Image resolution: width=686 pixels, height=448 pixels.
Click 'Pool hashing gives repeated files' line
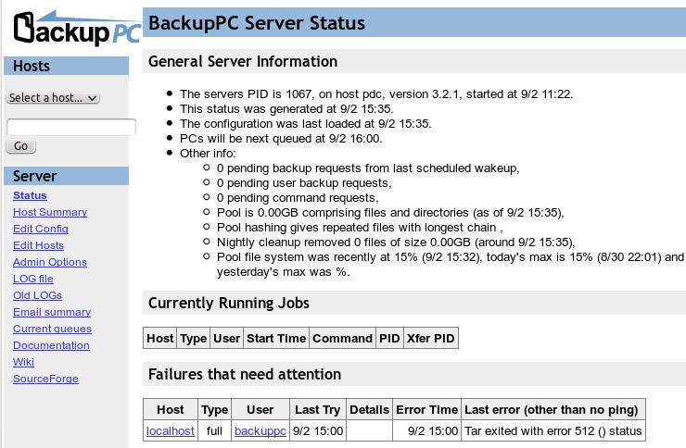tap(360, 228)
